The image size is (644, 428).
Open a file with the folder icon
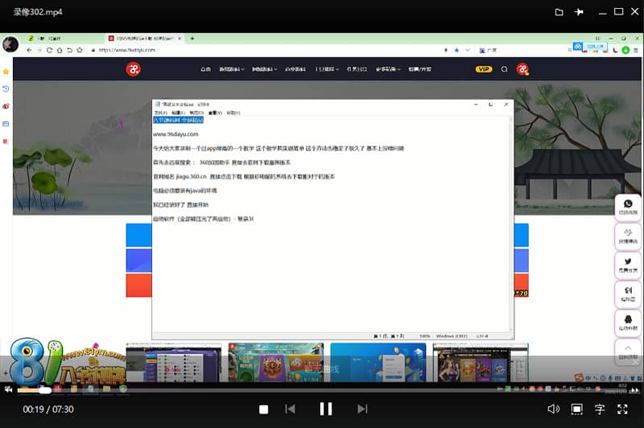pos(559,12)
